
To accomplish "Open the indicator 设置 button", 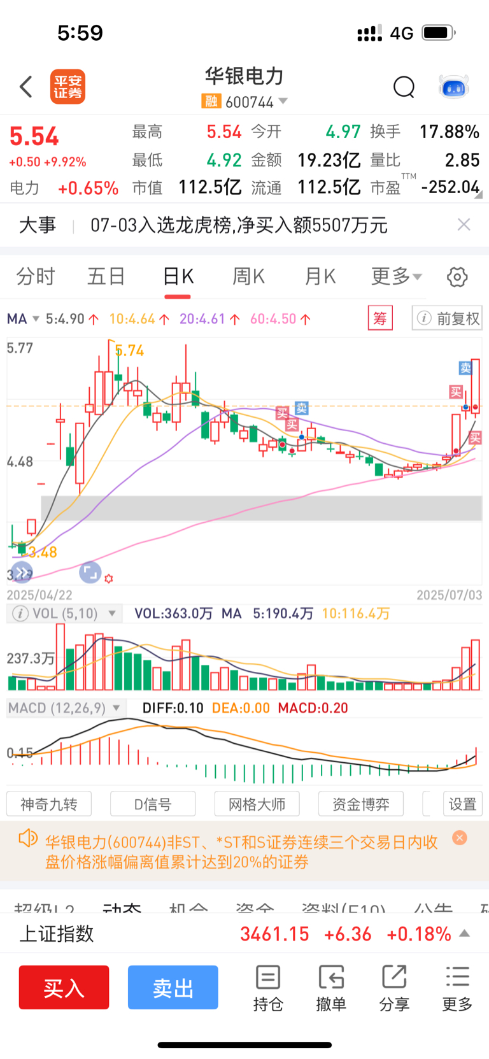I will (462, 804).
